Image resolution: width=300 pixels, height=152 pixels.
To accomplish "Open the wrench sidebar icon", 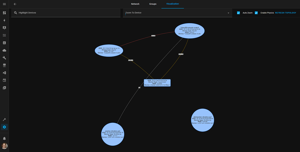I will click(4, 58).
